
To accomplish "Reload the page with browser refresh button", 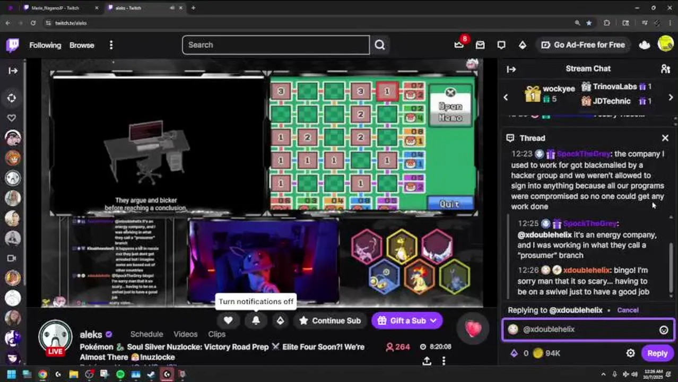I will click(x=33, y=23).
